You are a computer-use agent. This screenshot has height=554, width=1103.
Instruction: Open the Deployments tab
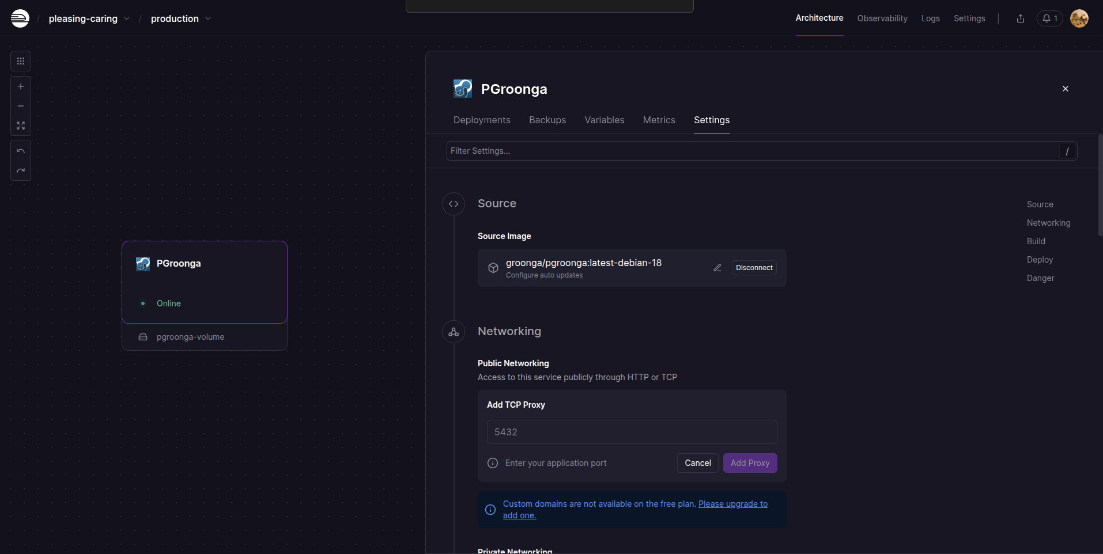click(x=482, y=120)
